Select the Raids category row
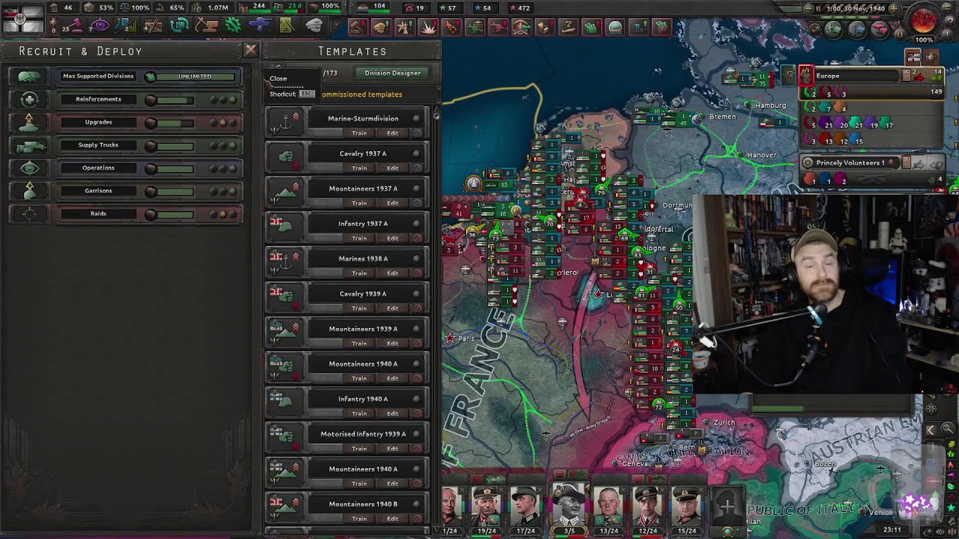The image size is (959, 539). pos(126,214)
